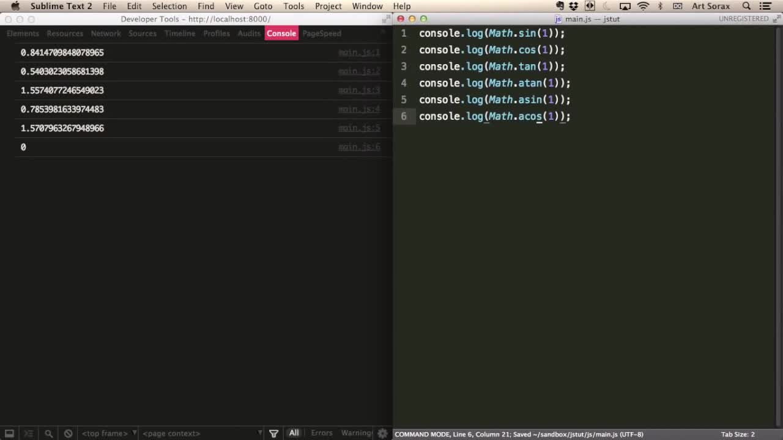The width and height of the screenshot is (783, 440).
Task: Click the Bluetooth menu bar icon
Action: [660, 6]
